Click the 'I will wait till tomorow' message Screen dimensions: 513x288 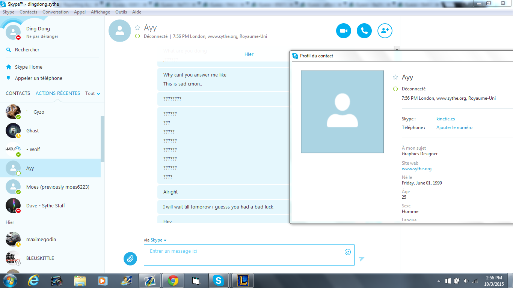(218, 207)
